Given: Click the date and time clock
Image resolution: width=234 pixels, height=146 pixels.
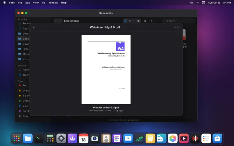Looking at the screenshot, I should click(x=219, y=3).
